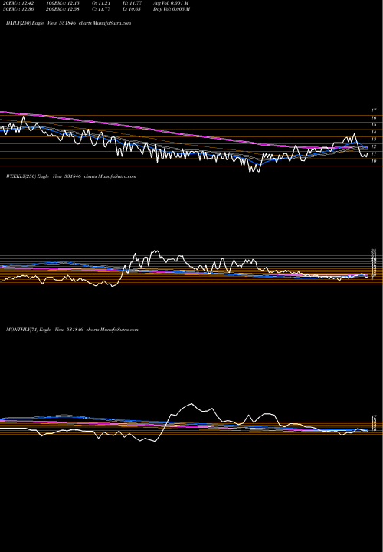
Task: Click the 50EMA: 12.36 value
Action: click(17, 8)
